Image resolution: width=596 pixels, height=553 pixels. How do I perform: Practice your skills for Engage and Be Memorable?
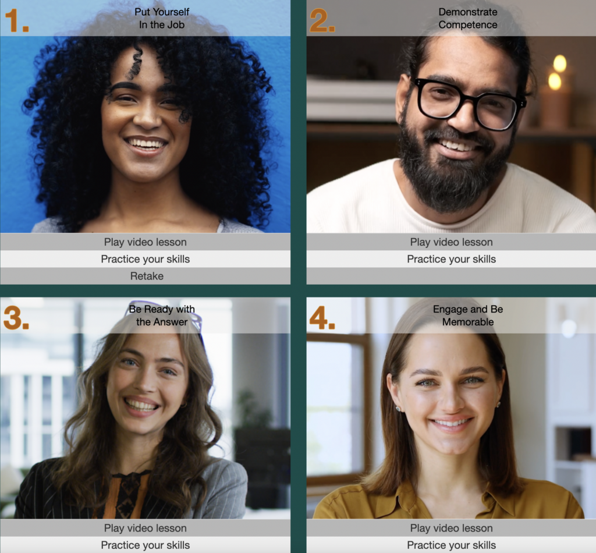tap(451, 545)
